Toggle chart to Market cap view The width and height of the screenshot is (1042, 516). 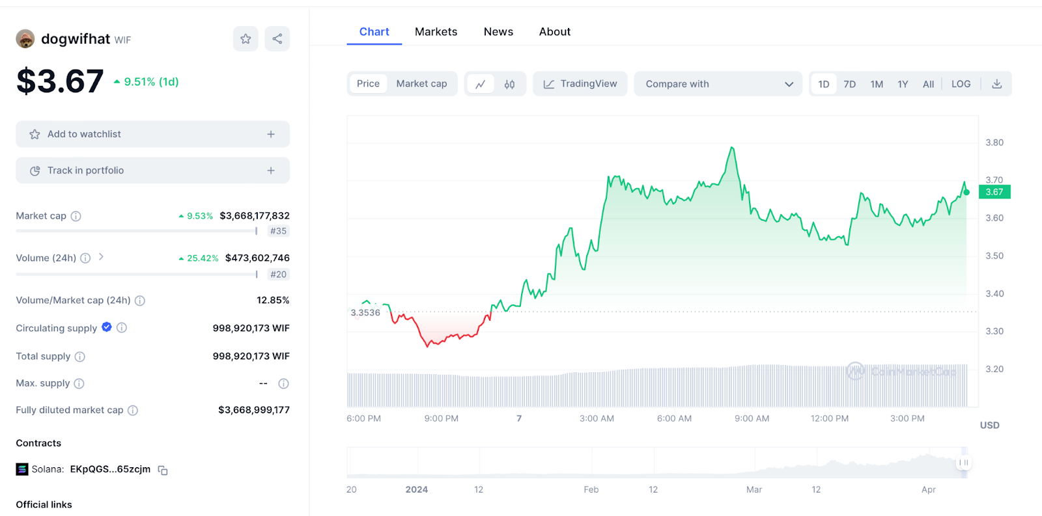pyautogui.click(x=421, y=84)
